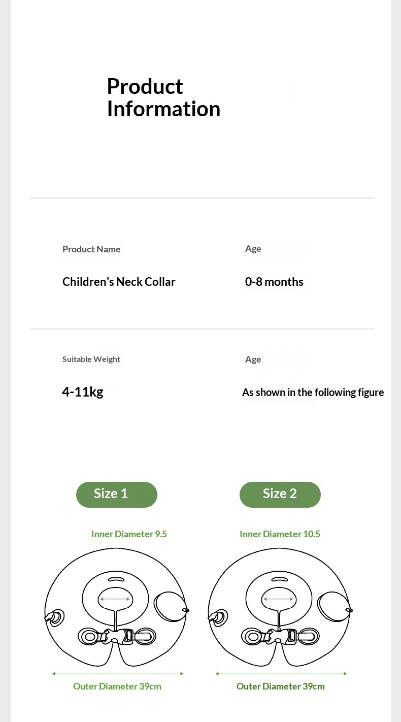Click the Inner Diameter 10.5 label
This screenshot has width=401, height=722.
[x=280, y=534]
